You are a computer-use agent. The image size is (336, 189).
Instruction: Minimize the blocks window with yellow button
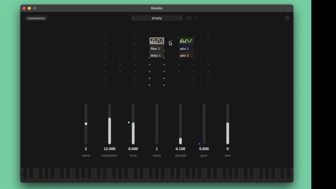29,8
